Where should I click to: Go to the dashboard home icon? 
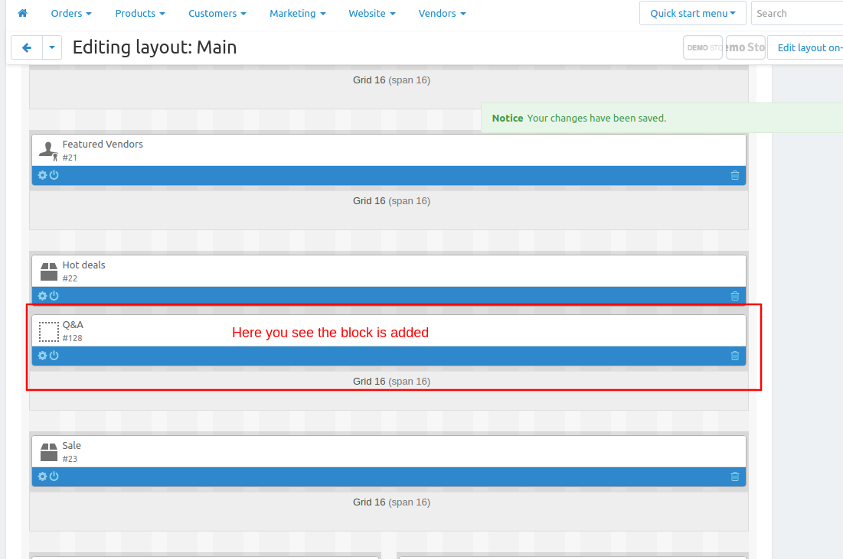coord(22,13)
